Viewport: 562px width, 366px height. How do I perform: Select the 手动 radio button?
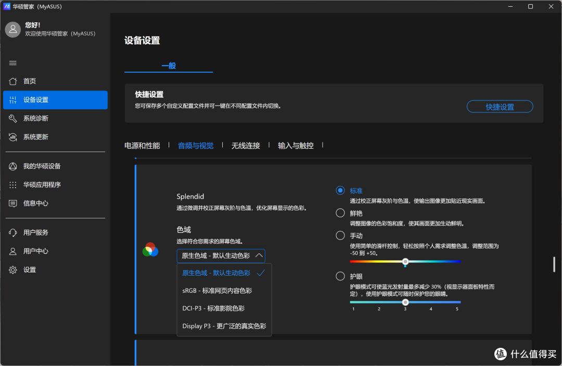(x=340, y=236)
